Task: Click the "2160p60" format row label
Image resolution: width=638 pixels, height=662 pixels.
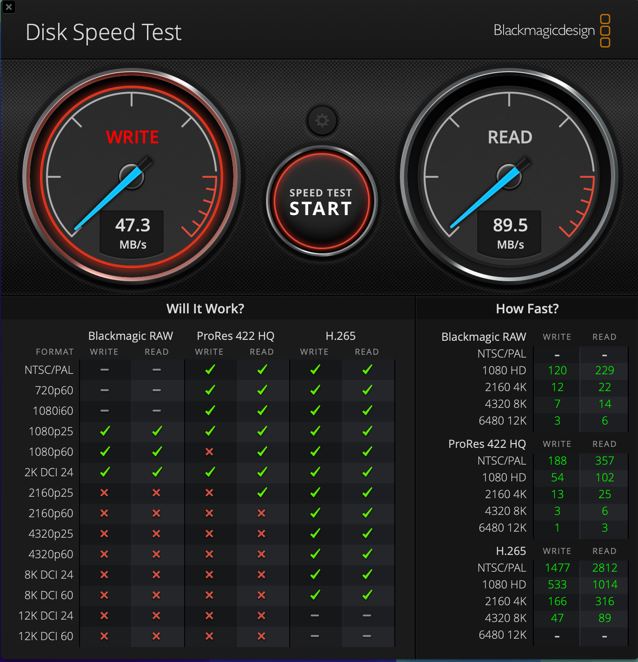Action: click(51, 513)
